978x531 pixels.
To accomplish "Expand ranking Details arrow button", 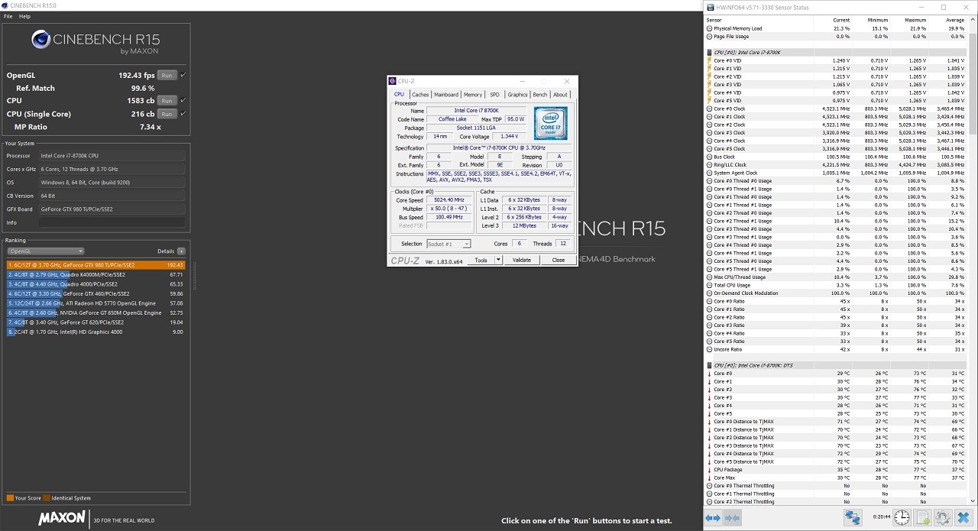I will (181, 251).
